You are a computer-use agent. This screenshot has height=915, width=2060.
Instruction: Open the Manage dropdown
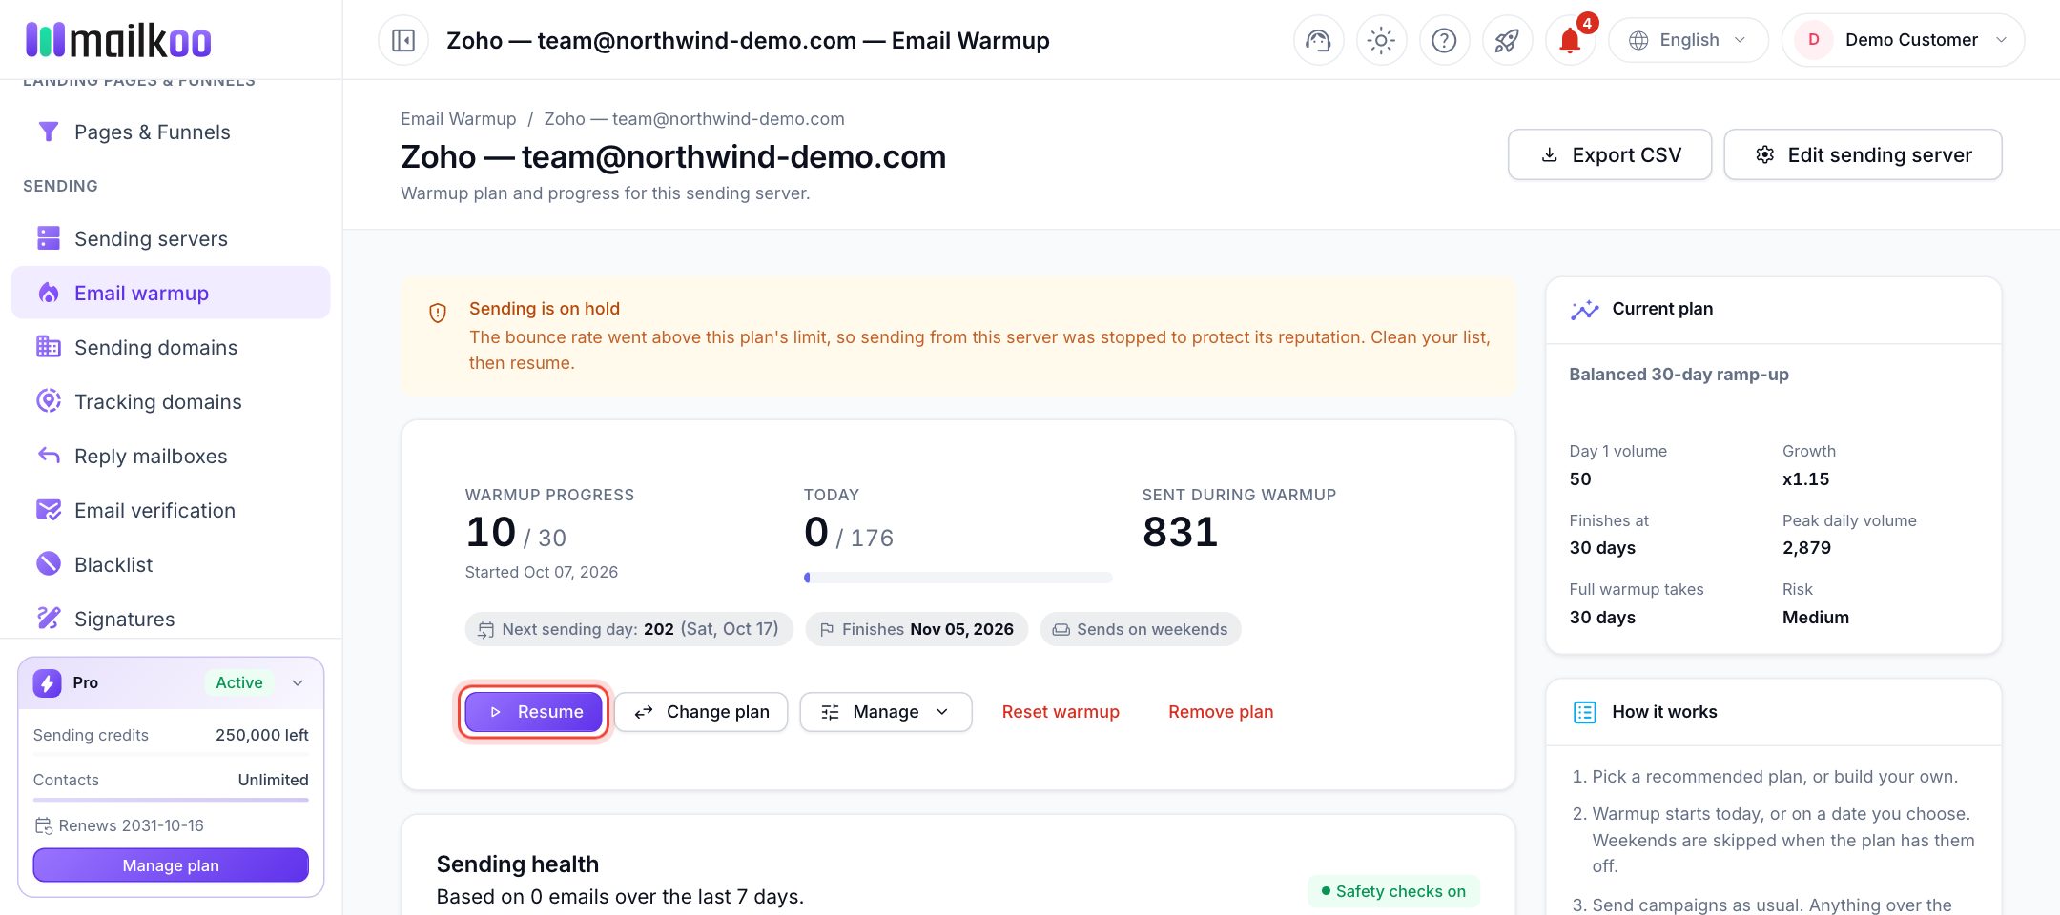(886, 712)
